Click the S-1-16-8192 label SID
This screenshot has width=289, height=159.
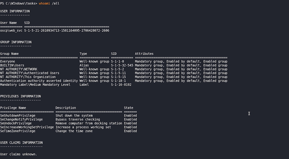coord(121,84)
